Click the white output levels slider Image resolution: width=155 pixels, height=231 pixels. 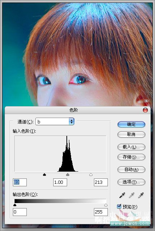tap(106, 205)
